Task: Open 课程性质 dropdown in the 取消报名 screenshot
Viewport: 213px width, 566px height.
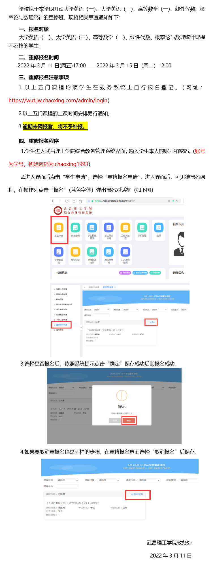Action: [67, 480]
